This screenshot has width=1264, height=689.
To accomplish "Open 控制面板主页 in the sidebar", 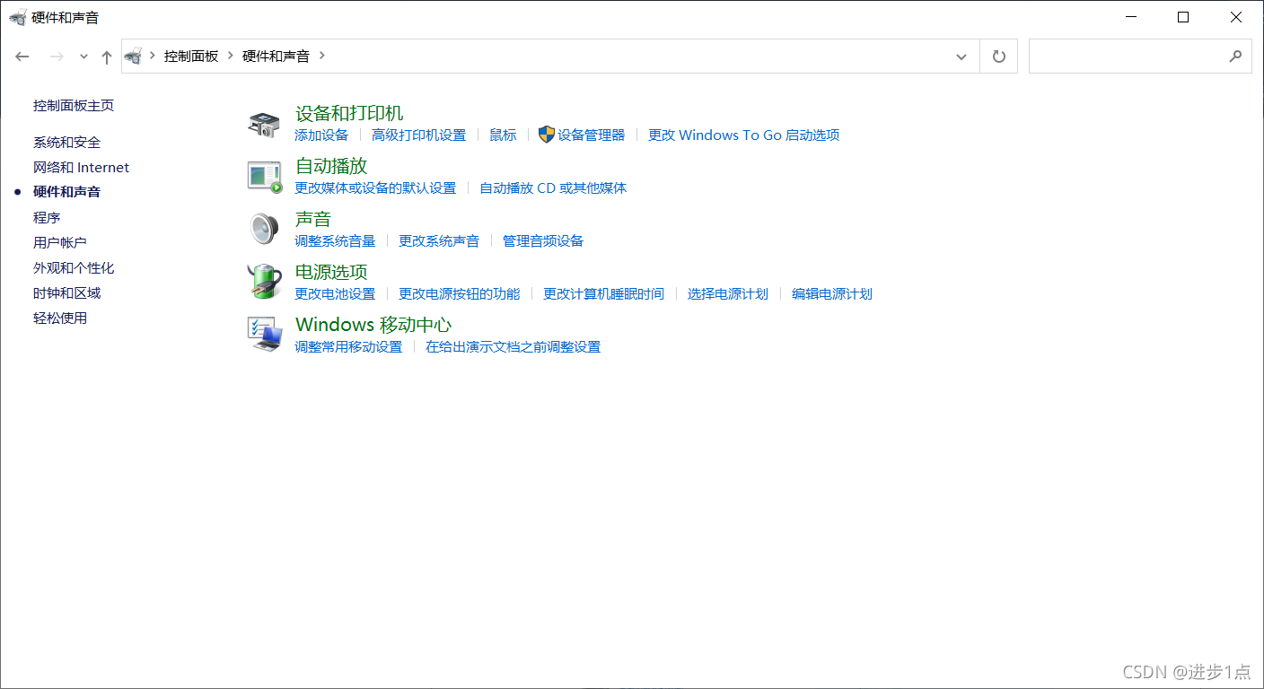I will coord(74,105).
